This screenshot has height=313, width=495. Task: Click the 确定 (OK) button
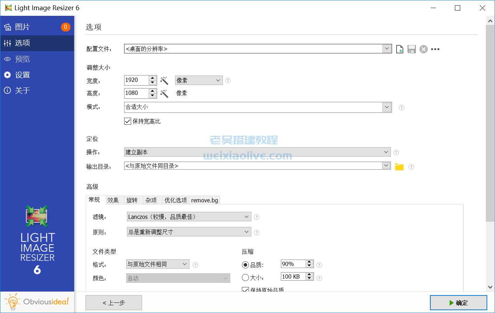pos(459,302)
